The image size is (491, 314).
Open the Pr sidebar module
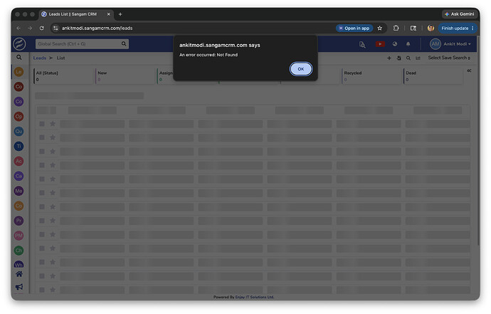pyautogui.click(x=19, y=221)
